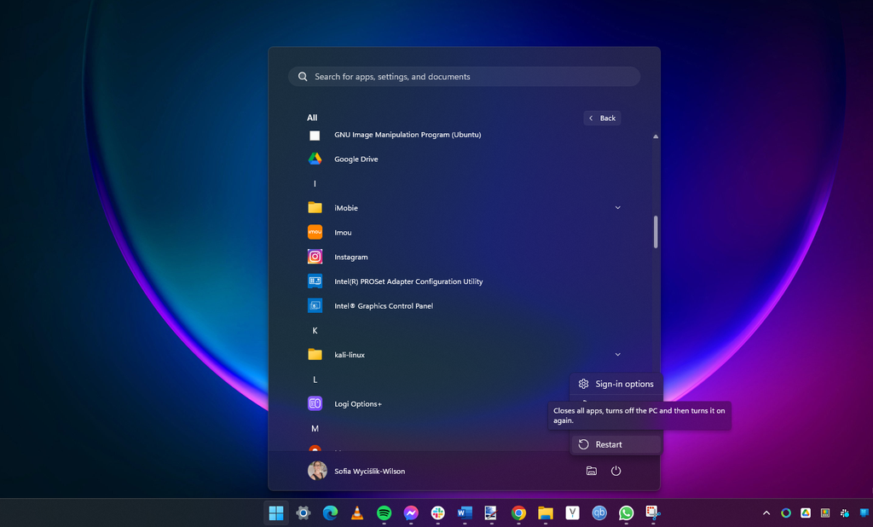Choose Restart from the power menu
The width and height of the screenshot is (873, 527).
click(616, 444)
